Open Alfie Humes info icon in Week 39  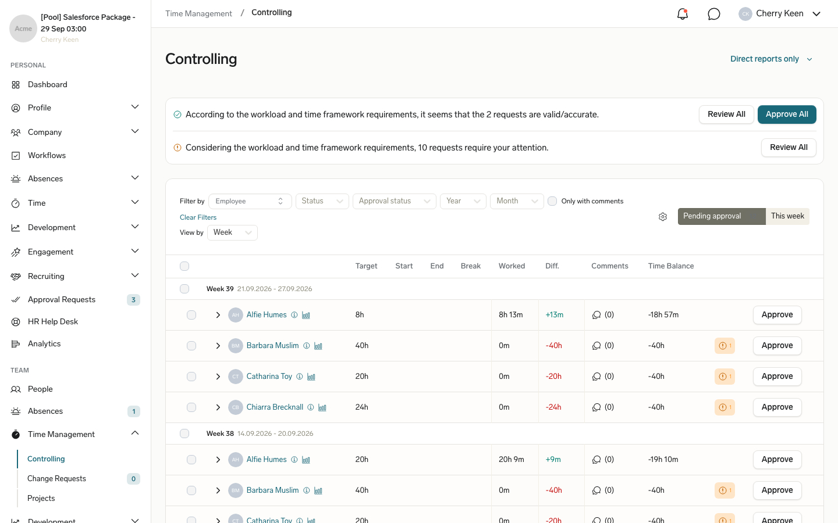(294, 315)
